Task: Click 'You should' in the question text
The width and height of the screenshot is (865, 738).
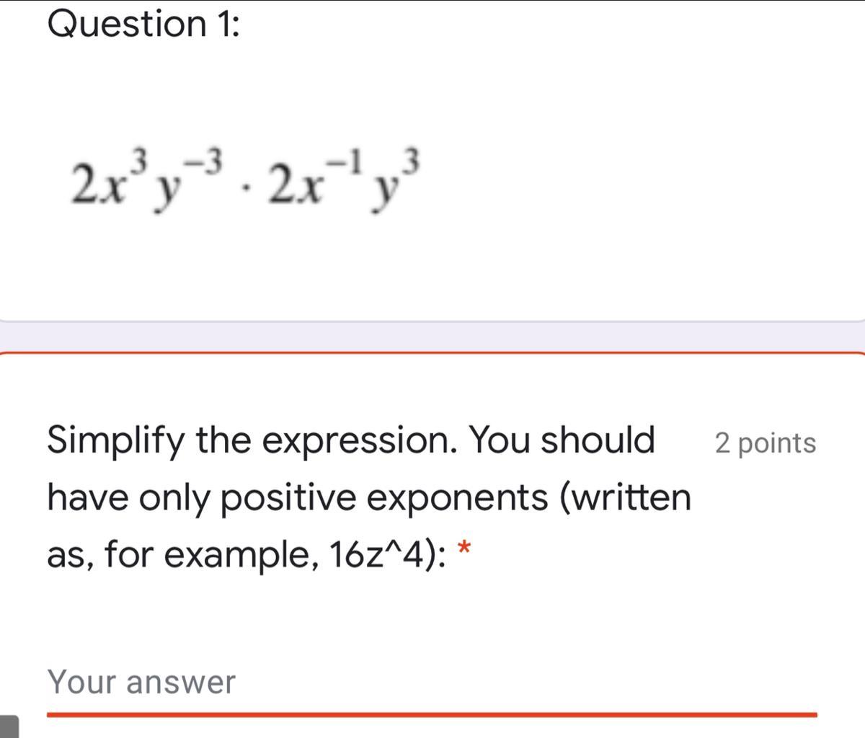Action: click(562, 440)
